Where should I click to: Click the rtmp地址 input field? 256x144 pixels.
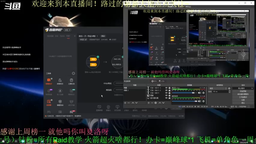pyautogui.click(x=118, y=83)
